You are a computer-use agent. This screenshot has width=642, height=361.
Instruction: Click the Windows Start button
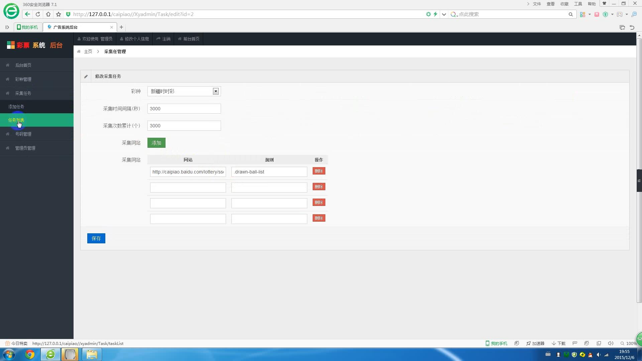click(9, 354)
